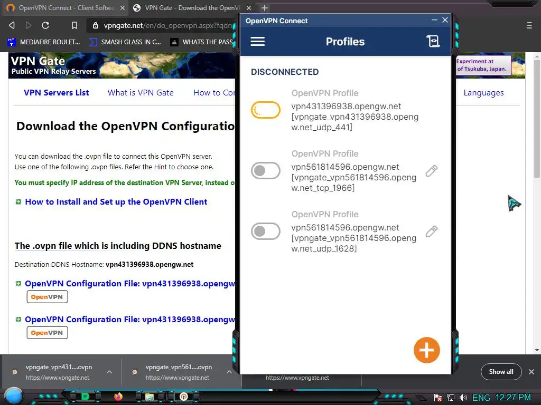This screenshot has width=541, height=405.
Task: Open network status tray icon
Action: (x=450, y=398)
